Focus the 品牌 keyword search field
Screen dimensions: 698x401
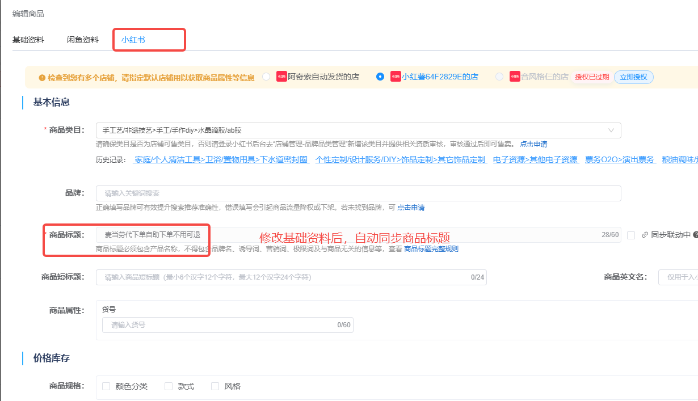click(359, 193)
